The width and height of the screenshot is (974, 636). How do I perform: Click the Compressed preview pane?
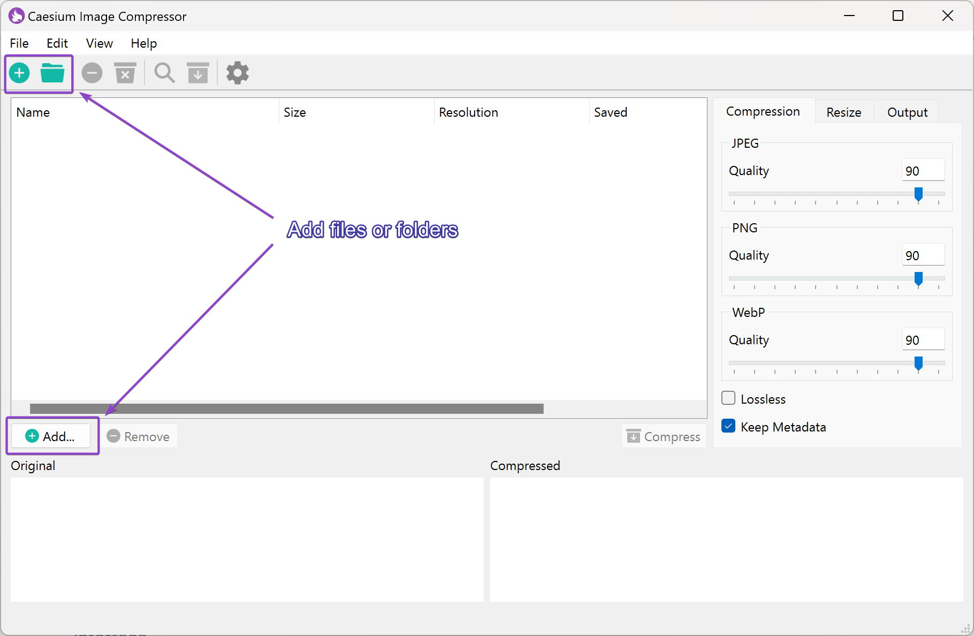(x=726, y=539)
